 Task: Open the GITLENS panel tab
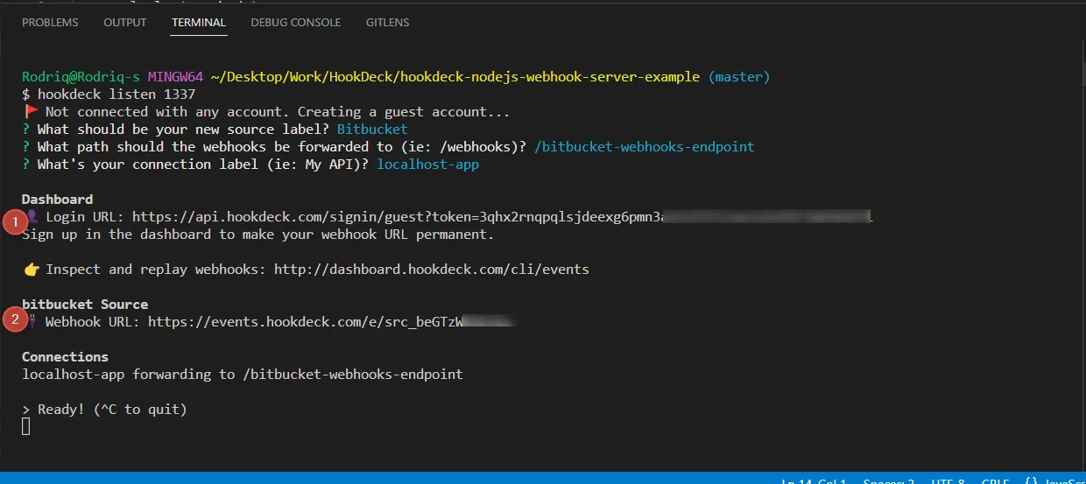click(387, 22)
